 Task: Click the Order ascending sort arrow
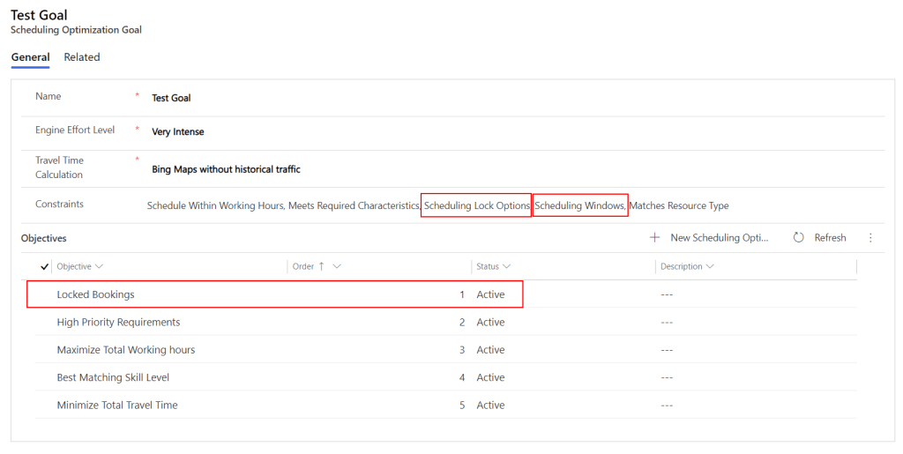click(321, 266)
